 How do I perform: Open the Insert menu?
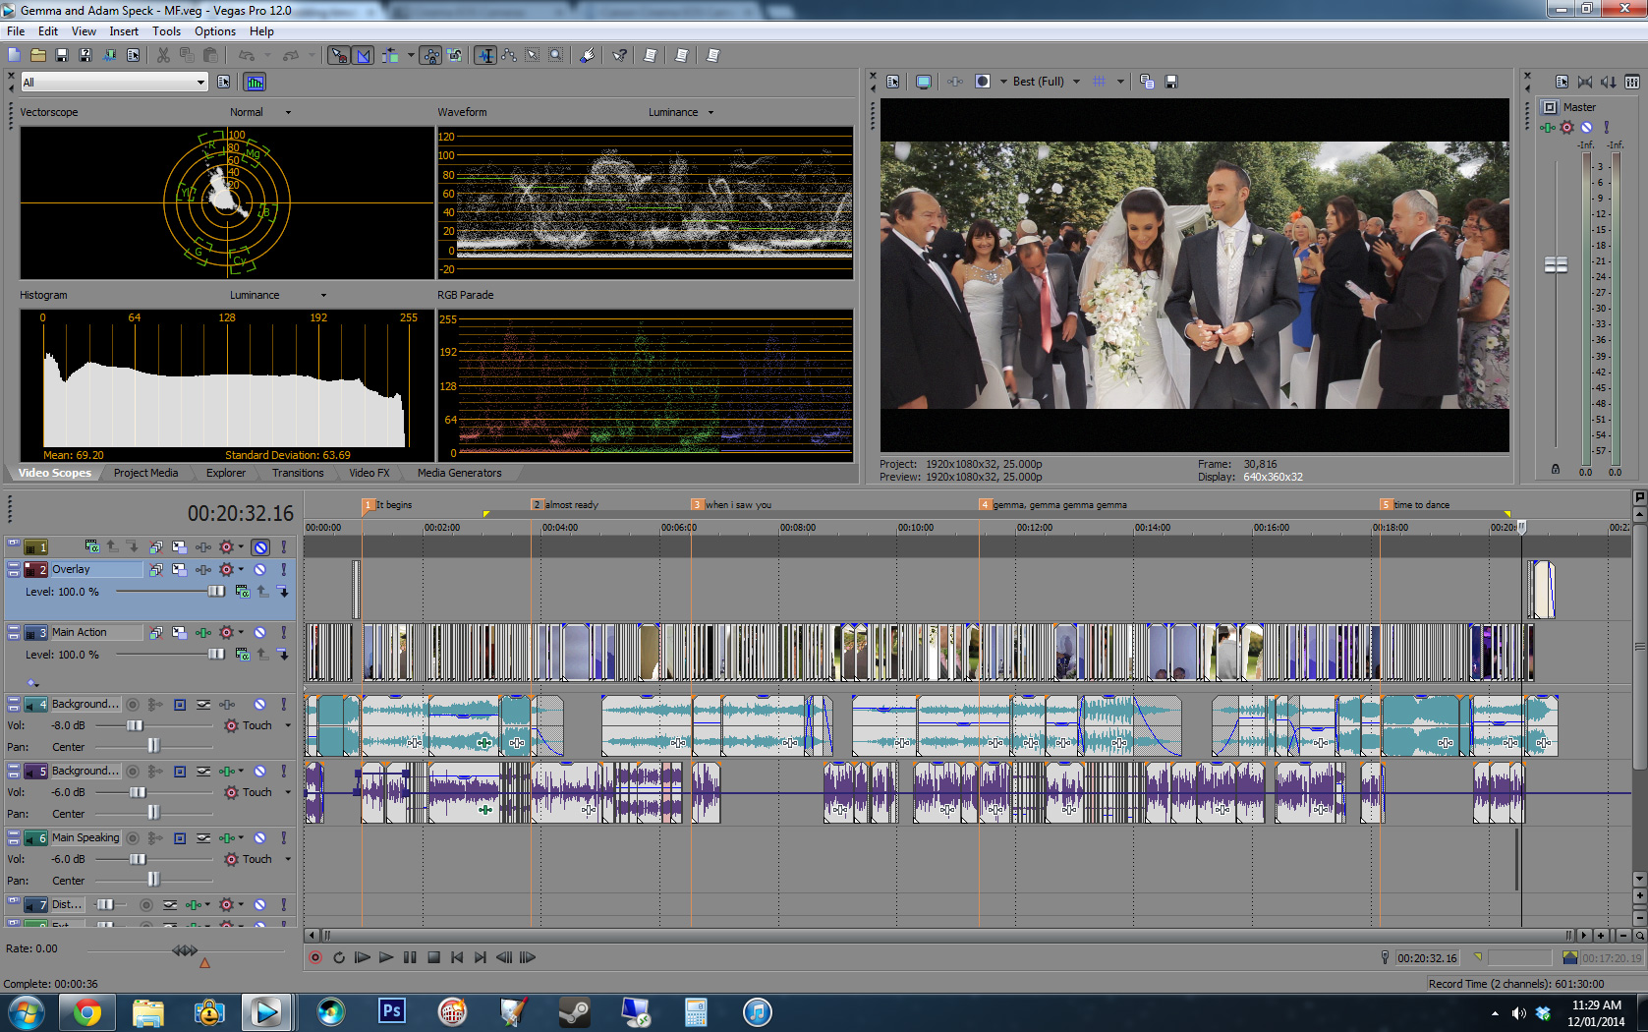pos(124,31)
